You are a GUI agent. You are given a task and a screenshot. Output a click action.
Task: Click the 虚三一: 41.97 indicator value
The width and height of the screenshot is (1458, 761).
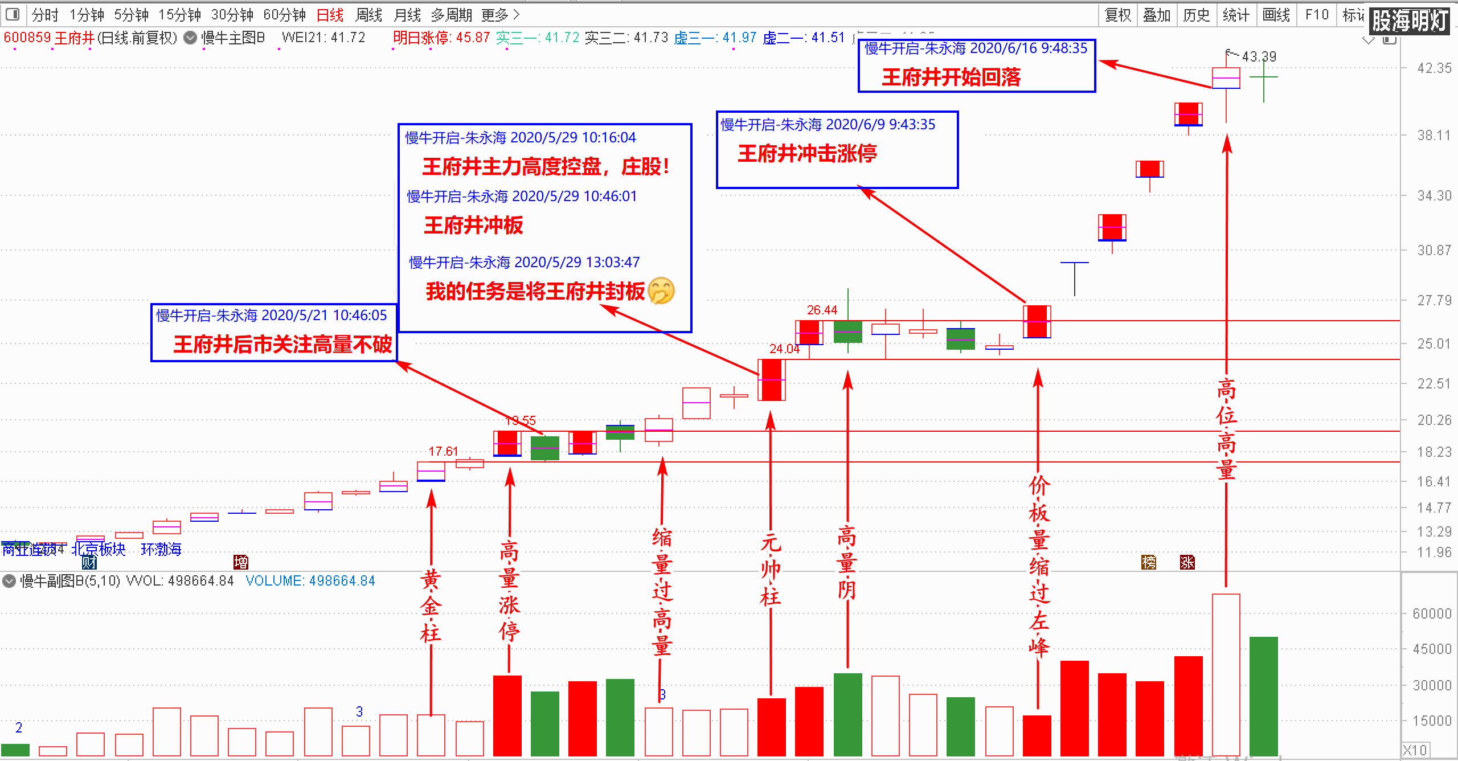pyautogui.click(x=715, y=38)
